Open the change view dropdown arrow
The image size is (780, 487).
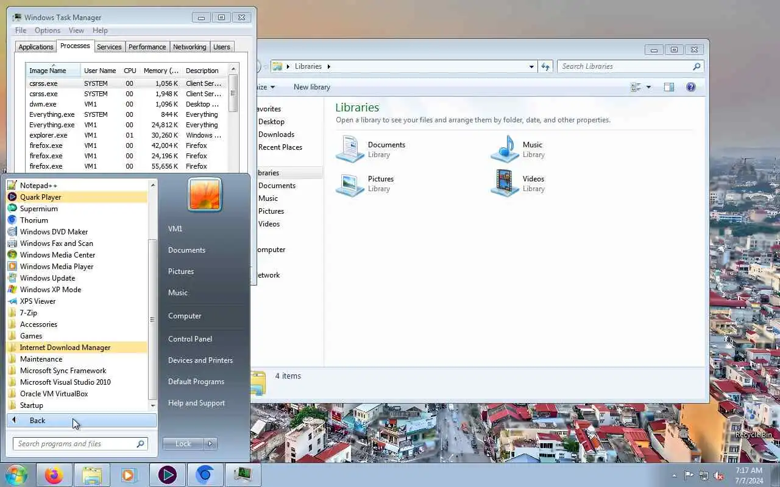pos(648,87)
